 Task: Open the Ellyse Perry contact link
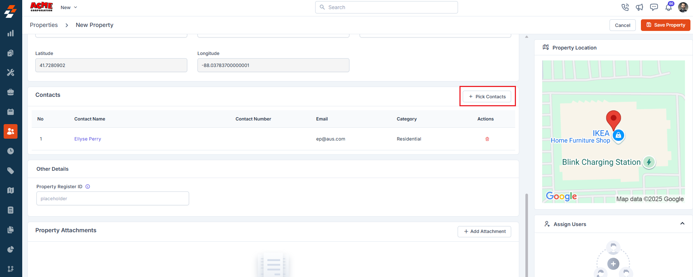point(87,139)
